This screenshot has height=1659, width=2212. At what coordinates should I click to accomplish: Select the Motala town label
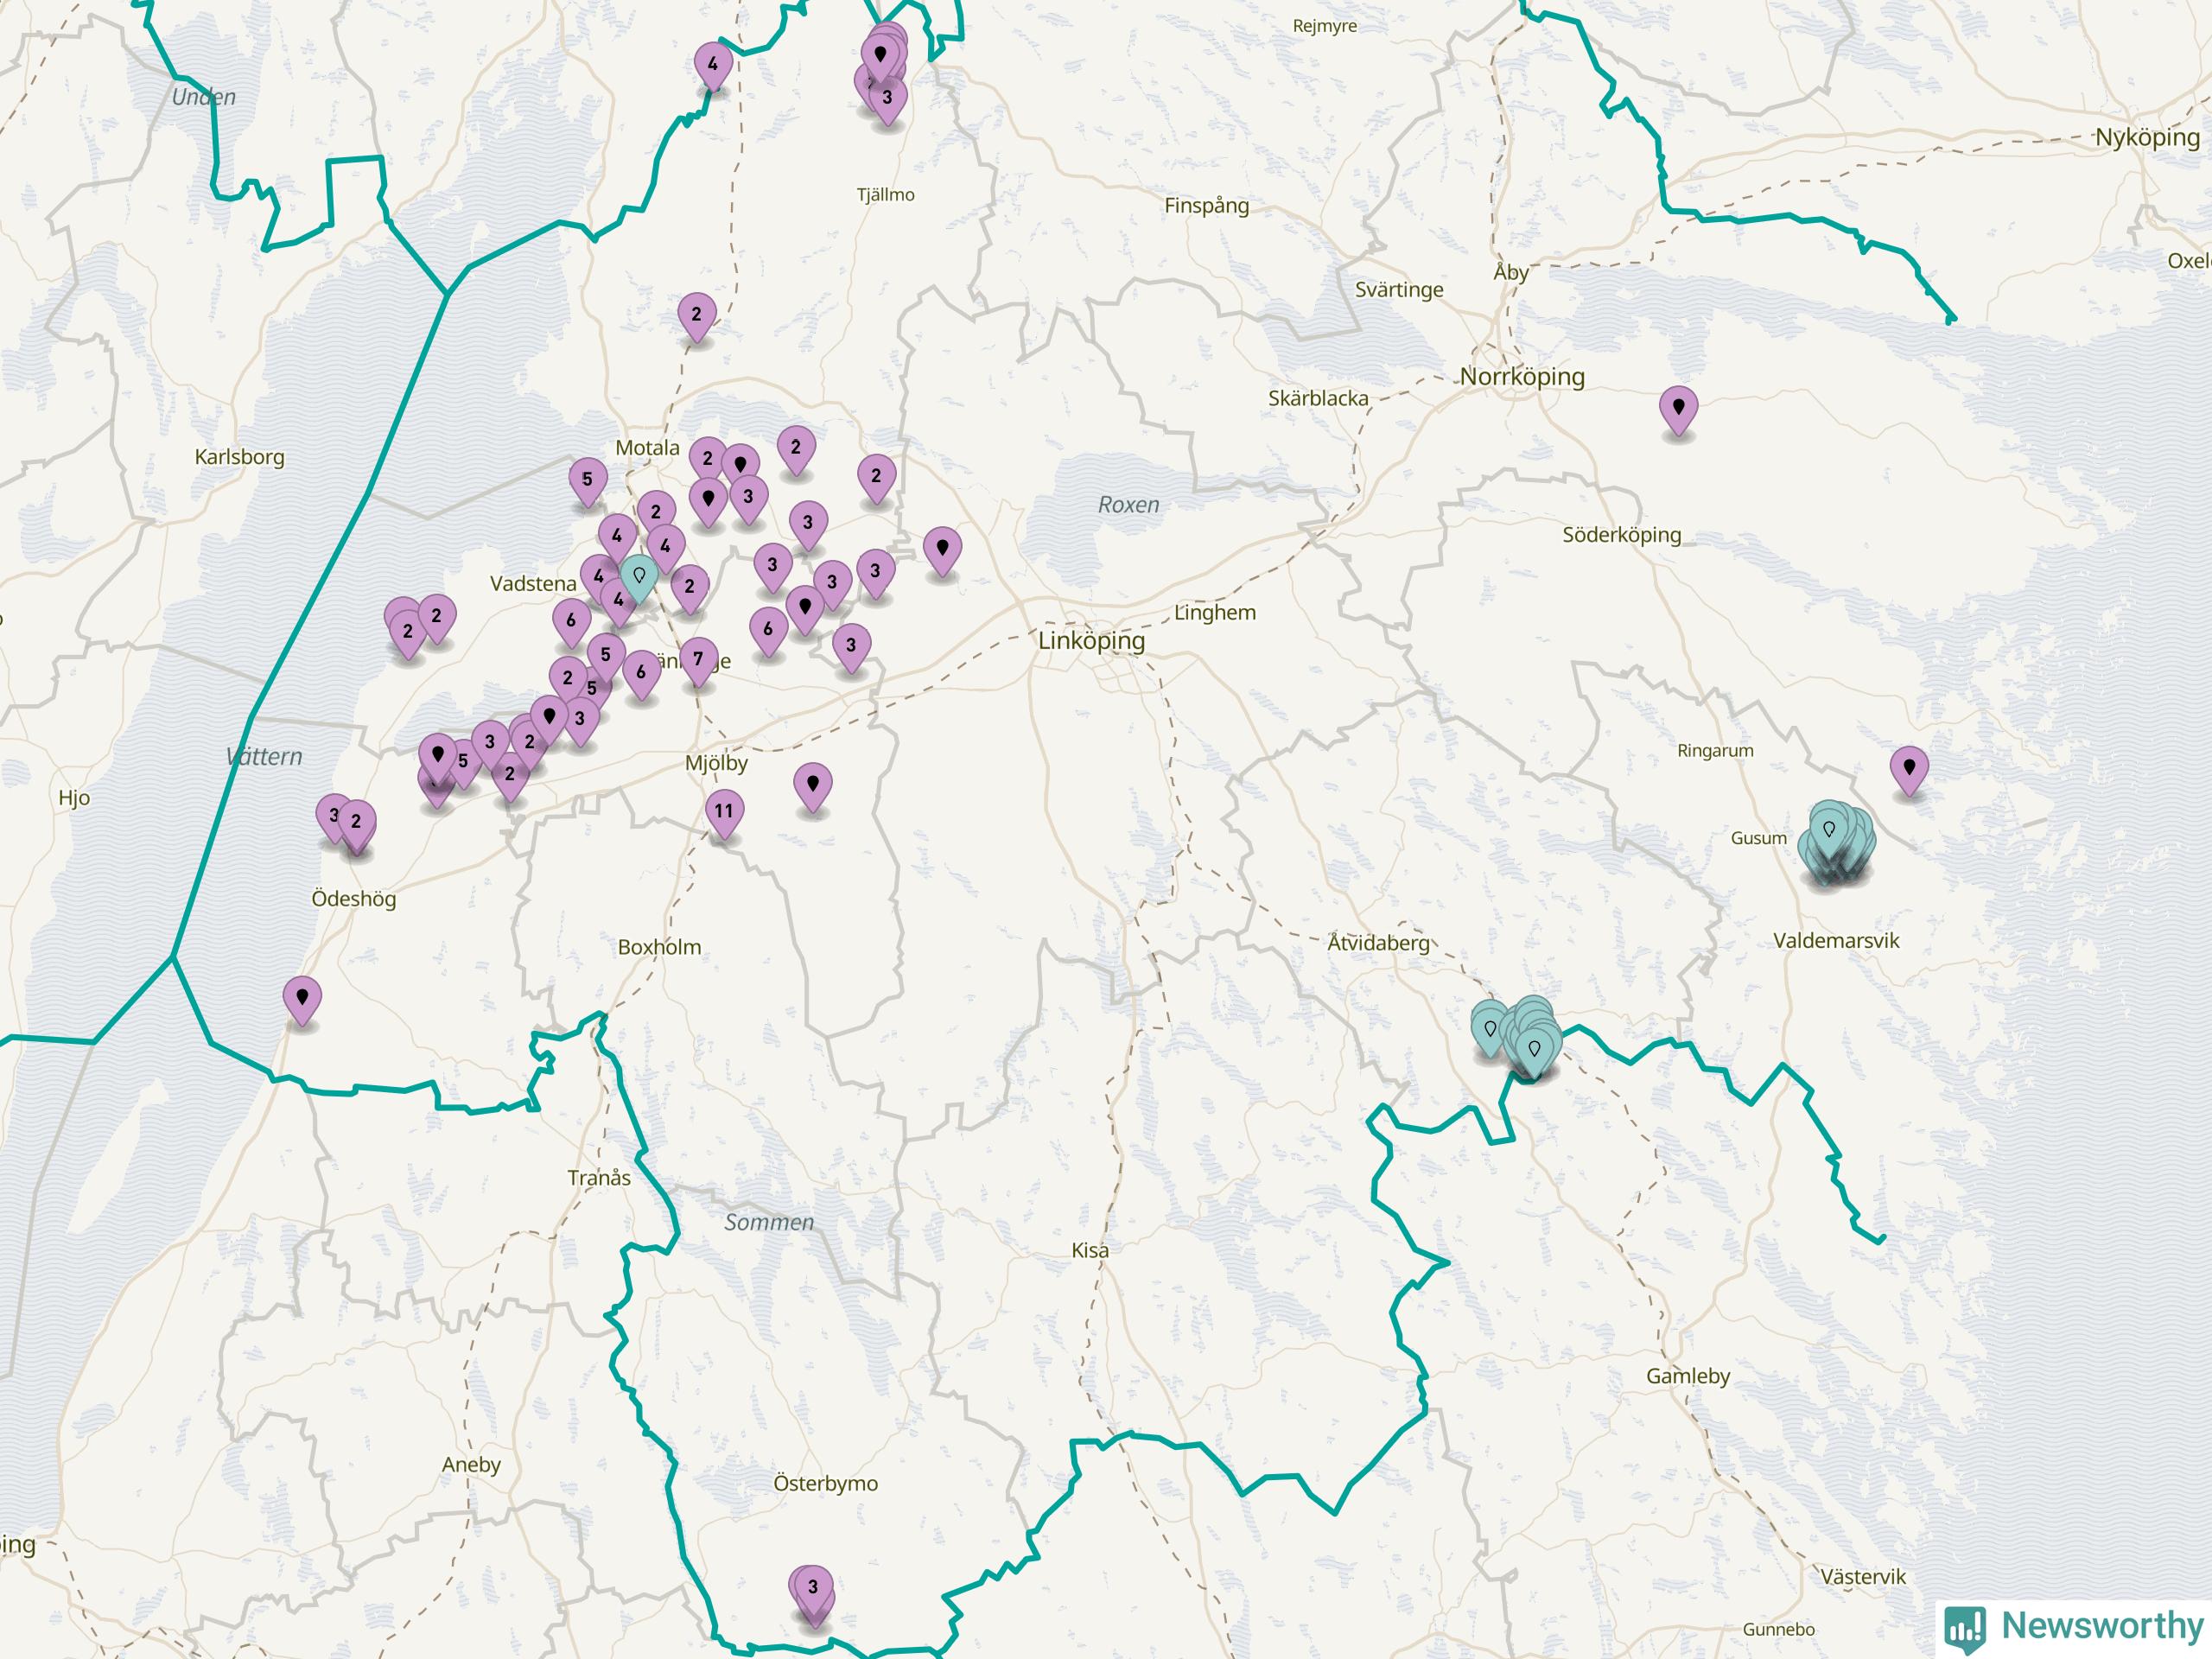click(647, 448)
